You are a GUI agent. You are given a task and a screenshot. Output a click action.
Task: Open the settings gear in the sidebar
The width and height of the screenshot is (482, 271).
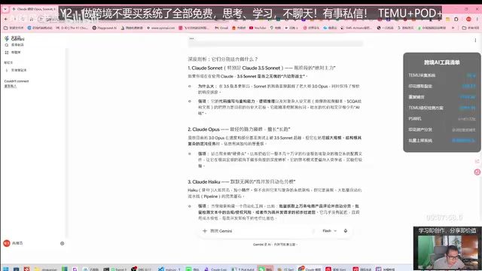(62, 243)
